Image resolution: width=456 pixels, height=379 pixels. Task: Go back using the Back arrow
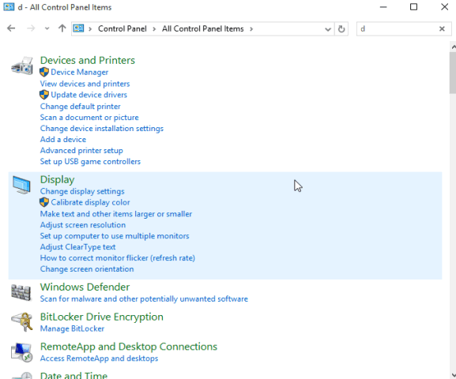[x=11, y=28]
